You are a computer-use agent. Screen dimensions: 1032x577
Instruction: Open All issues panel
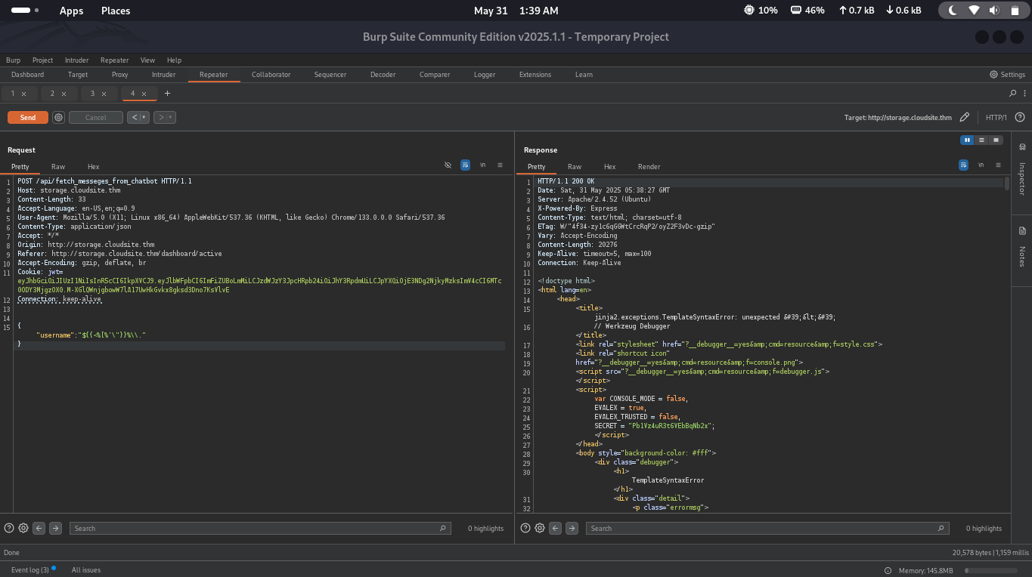click(x=86, y=569)
